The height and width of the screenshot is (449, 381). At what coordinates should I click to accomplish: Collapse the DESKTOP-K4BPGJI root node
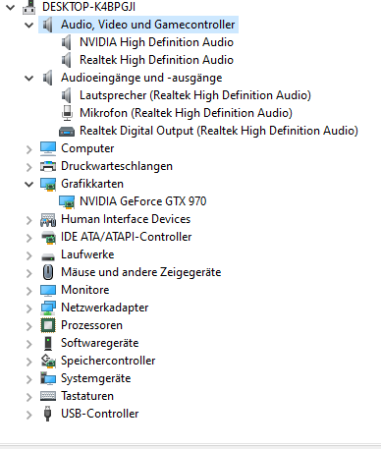(x=11, y=7)
